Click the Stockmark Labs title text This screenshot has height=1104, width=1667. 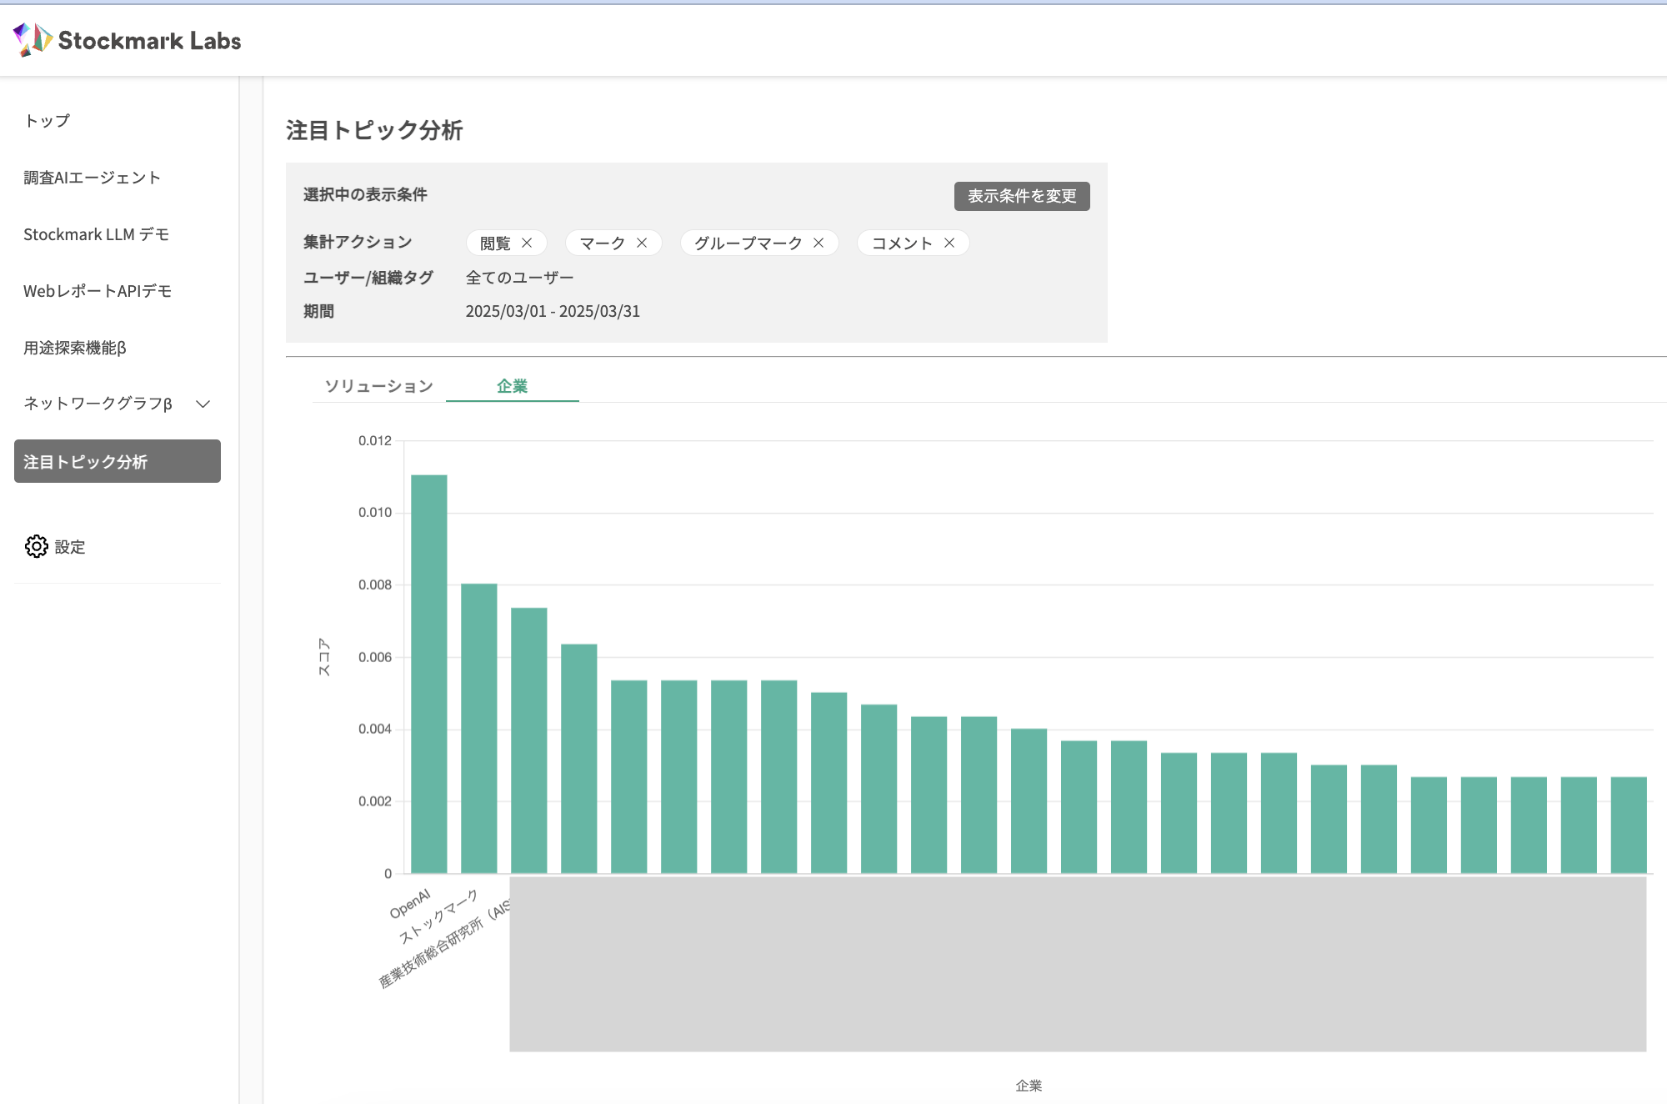pyautogui.click(x=149, y=41)
